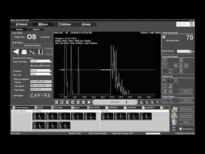Select the fifth OD Right thumbnail, top row

tap(90, 116)
